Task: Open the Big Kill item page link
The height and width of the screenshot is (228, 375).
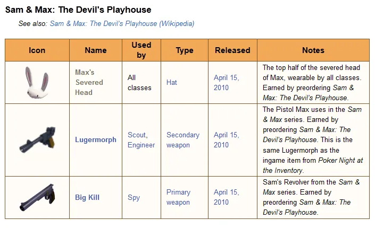Action: pos(87,198)
